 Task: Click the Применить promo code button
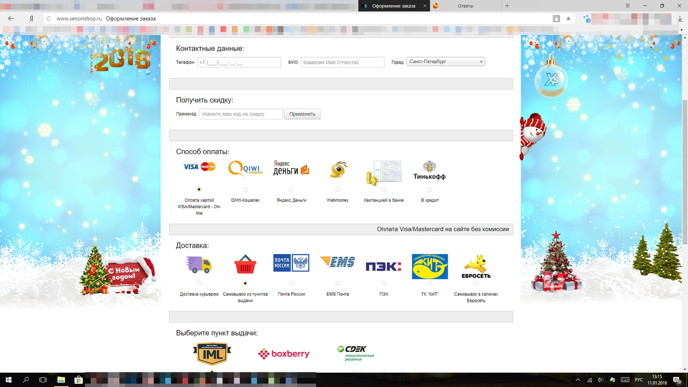pyautogui.click(x=302, y=114)
